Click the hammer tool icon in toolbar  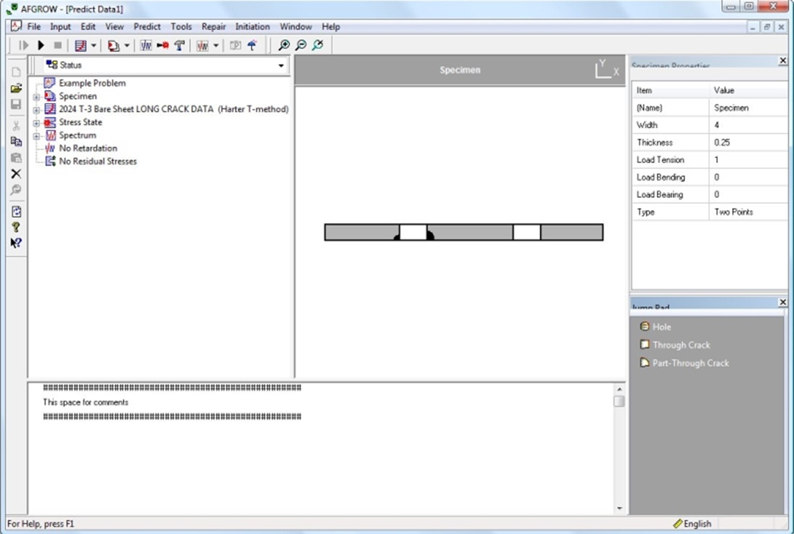[179, 45]
